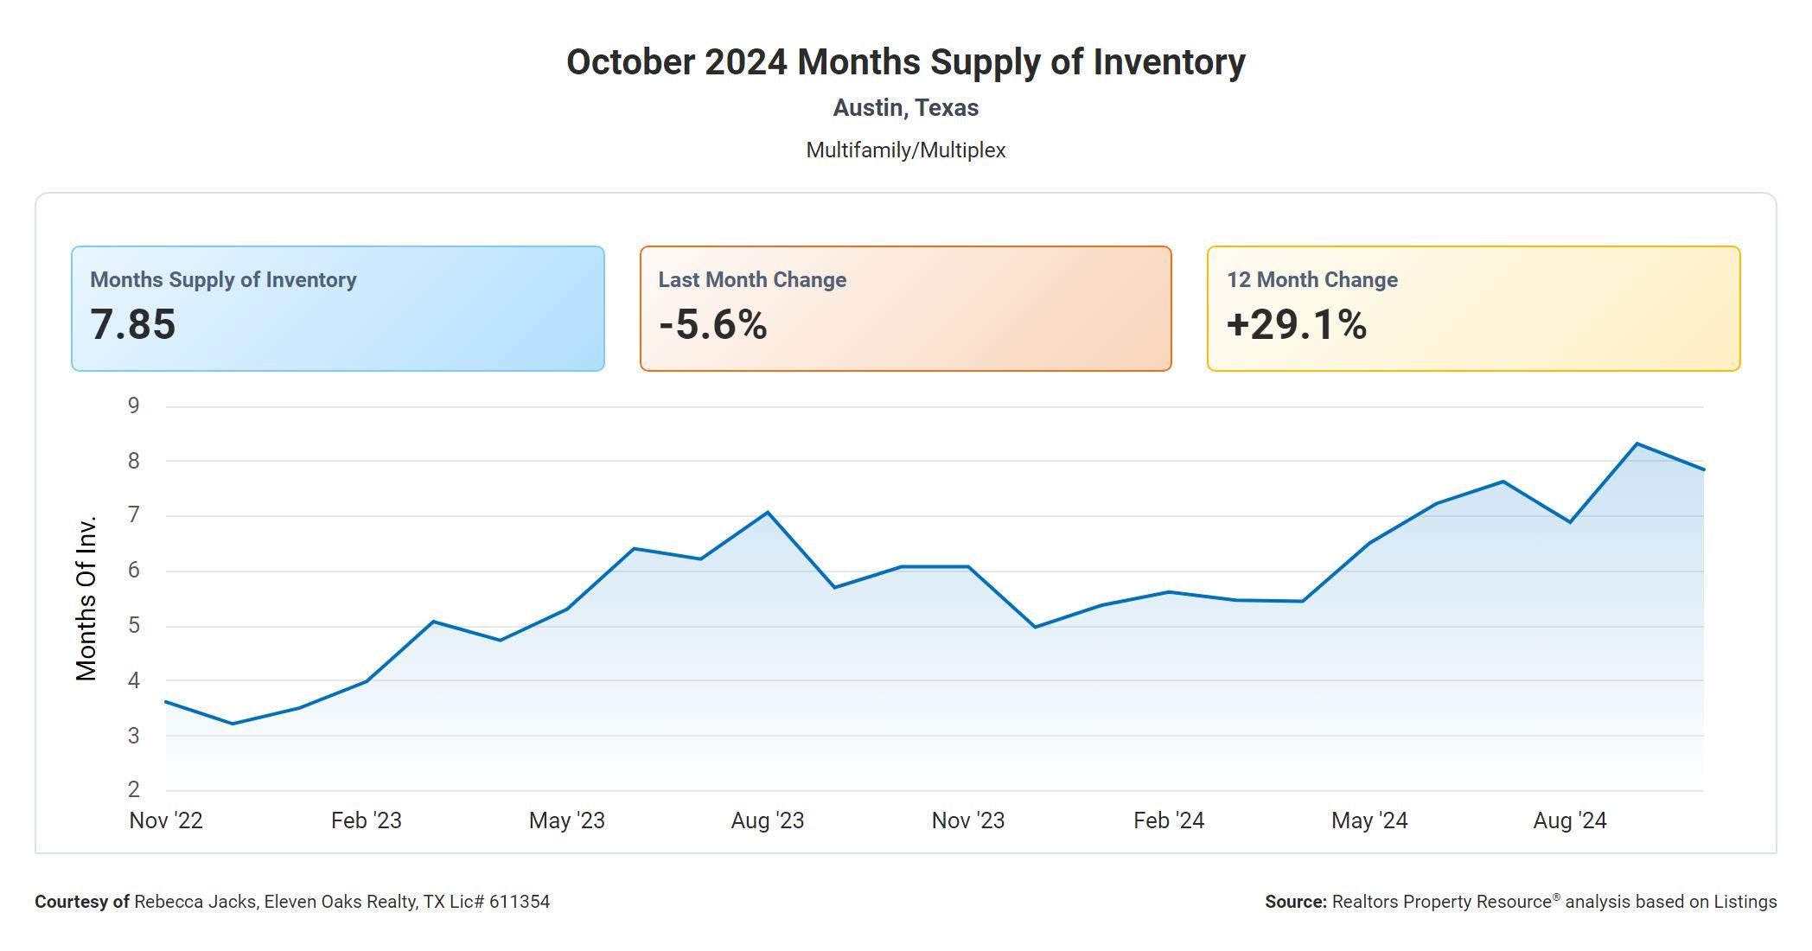Select the Aug '23 x-axis label

(768, 820)
